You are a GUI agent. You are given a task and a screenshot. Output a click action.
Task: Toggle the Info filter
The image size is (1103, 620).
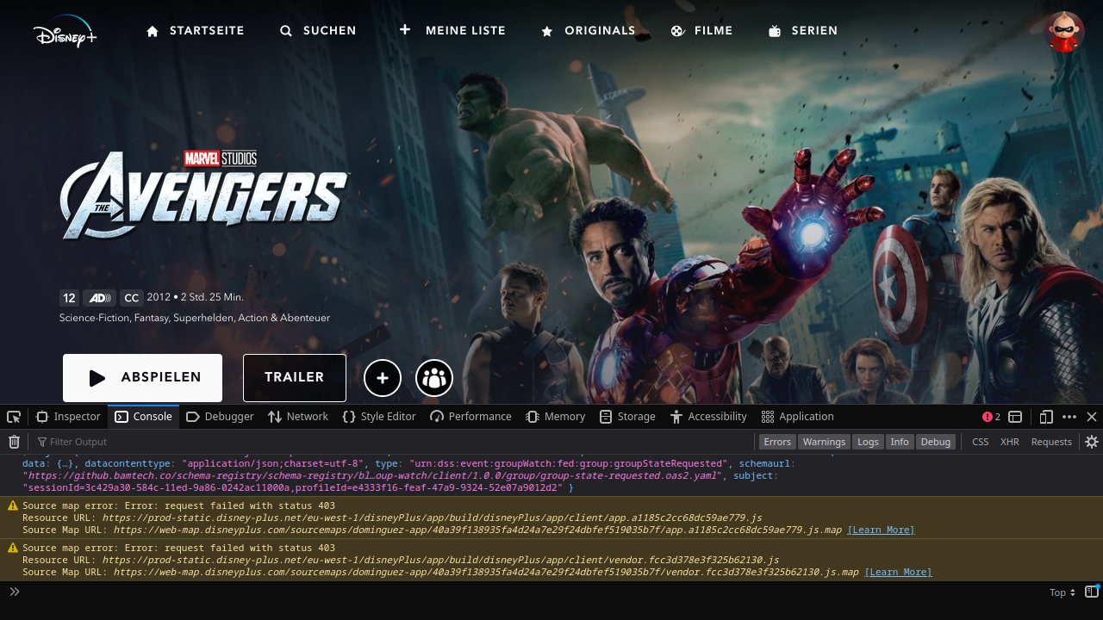coord(900,442)
